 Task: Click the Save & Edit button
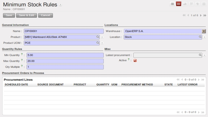coord(27,15)
